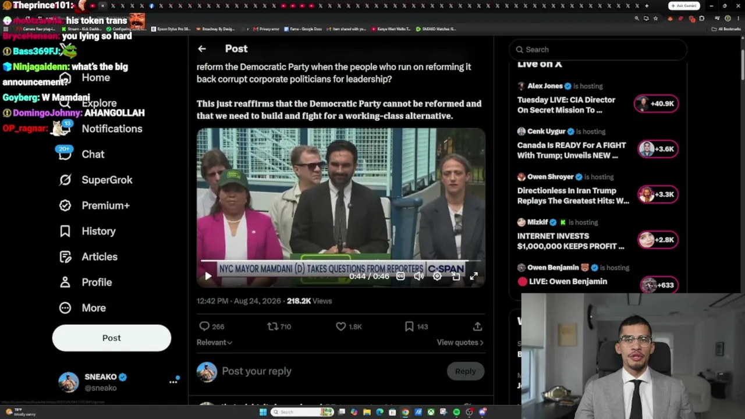Click the 12:42 PM · Aug 24, 2026 timestamp
Screen dimensions: 745x419
(239, 301)
